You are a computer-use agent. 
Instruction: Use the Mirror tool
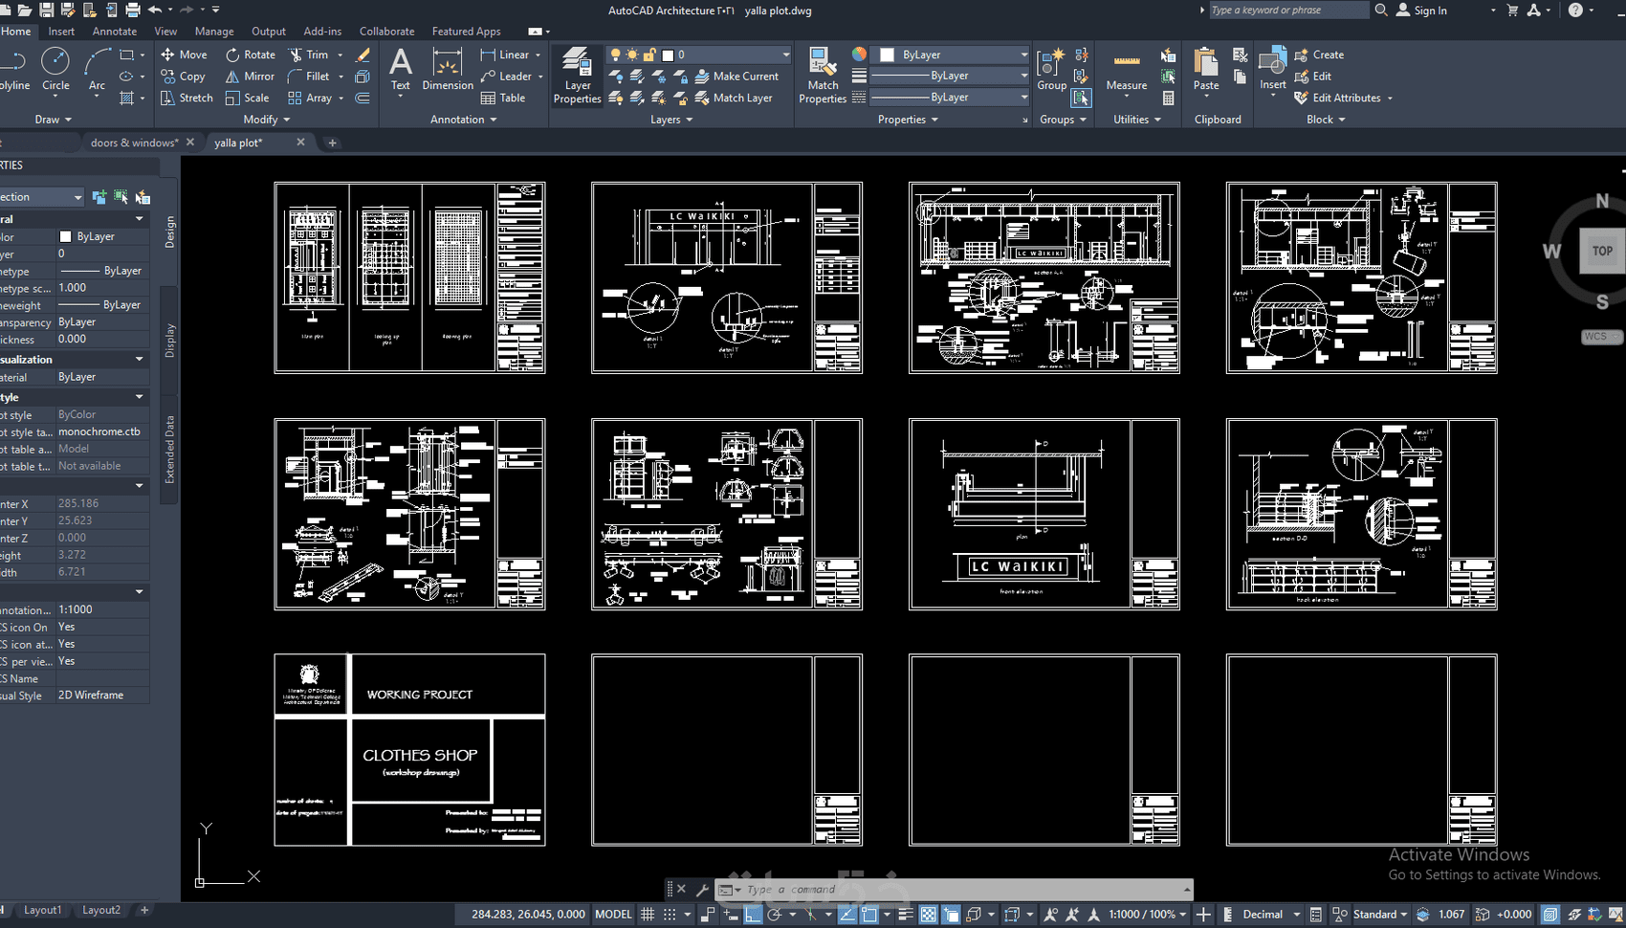pos(250,77)
